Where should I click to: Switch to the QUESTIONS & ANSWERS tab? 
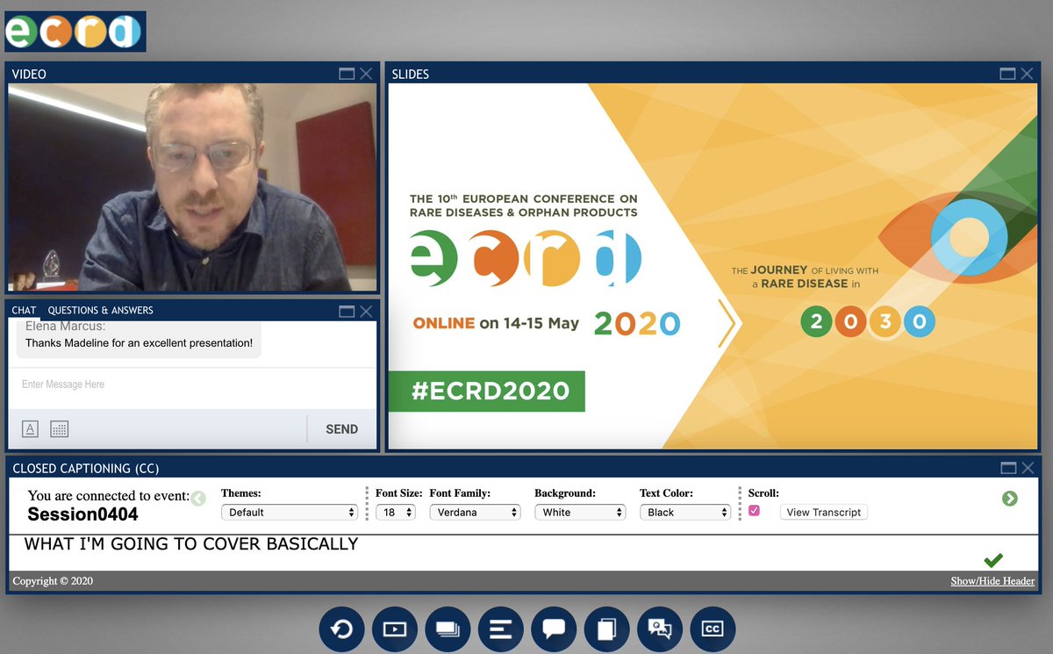(x=100, y=310)
